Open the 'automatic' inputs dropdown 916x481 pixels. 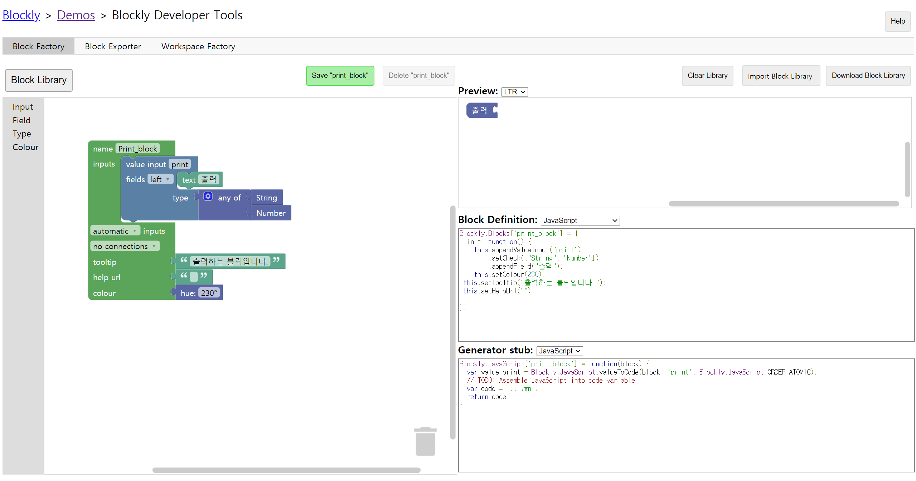(115, 231)
